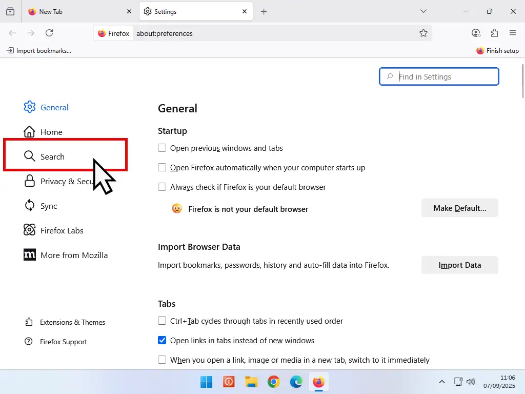
Task: Click the Import Data button
Action: (x=459, y=265)
